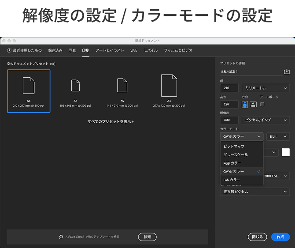The height and width of the screenshot is (248, 295).
Task: Select RGB カラー from color mode list
Action: click(232, 163)
